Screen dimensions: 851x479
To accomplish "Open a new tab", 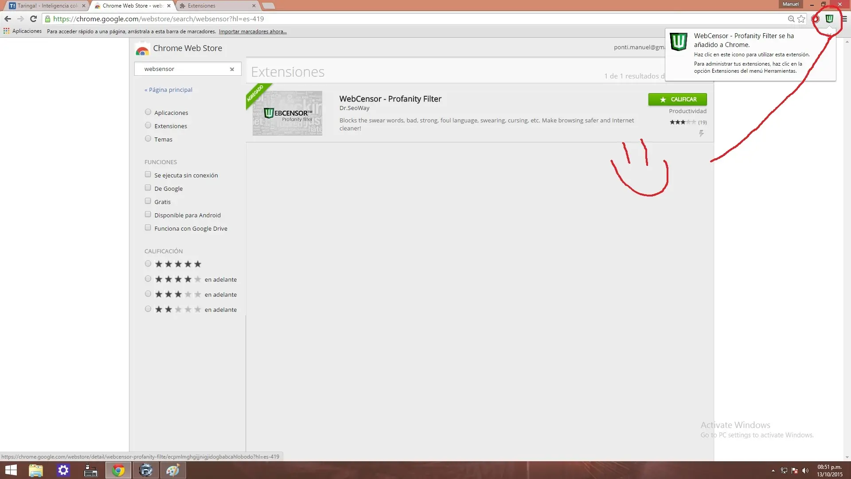I will pyautogui.click(x=269, y=6).
